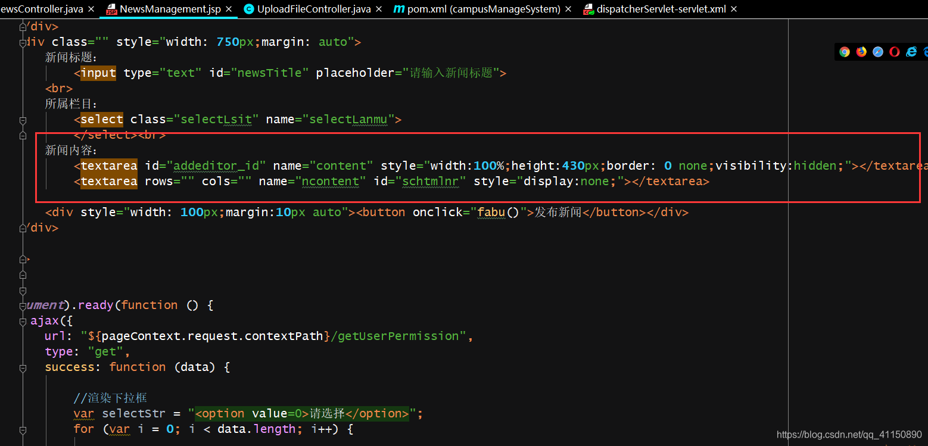Click pageContext.request.contextPath expression
This screenshot has width=928, height=446.
pyautogui.click(x=212, y=336)
